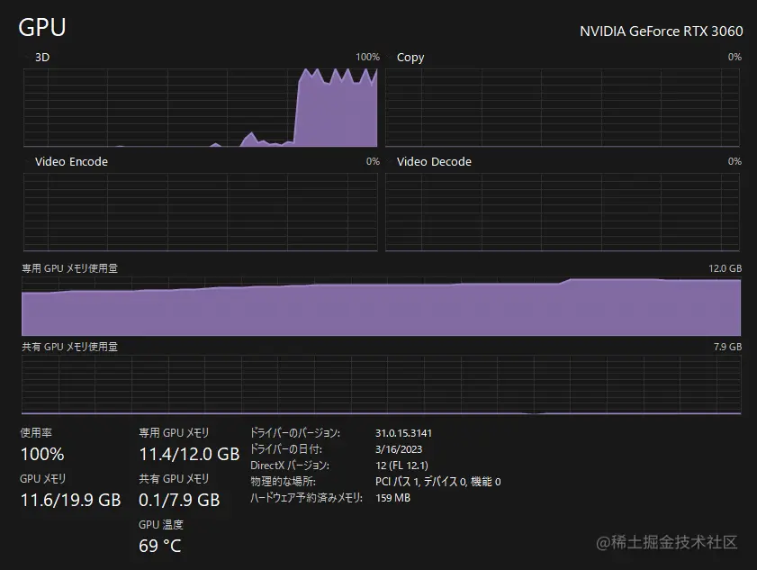
Task: Click the 0% value beside Video Decode
Action: point(734,161)
